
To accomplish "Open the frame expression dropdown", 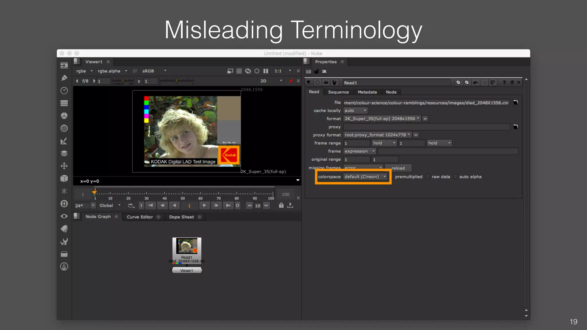I will pyautogui.click(x=360, y=151).
